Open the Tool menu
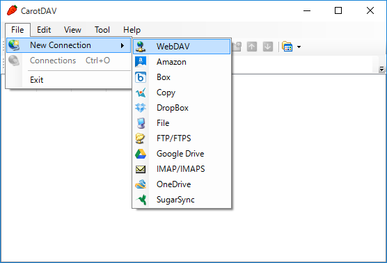Viewport: 387px width, 263px height. point(102,30)
